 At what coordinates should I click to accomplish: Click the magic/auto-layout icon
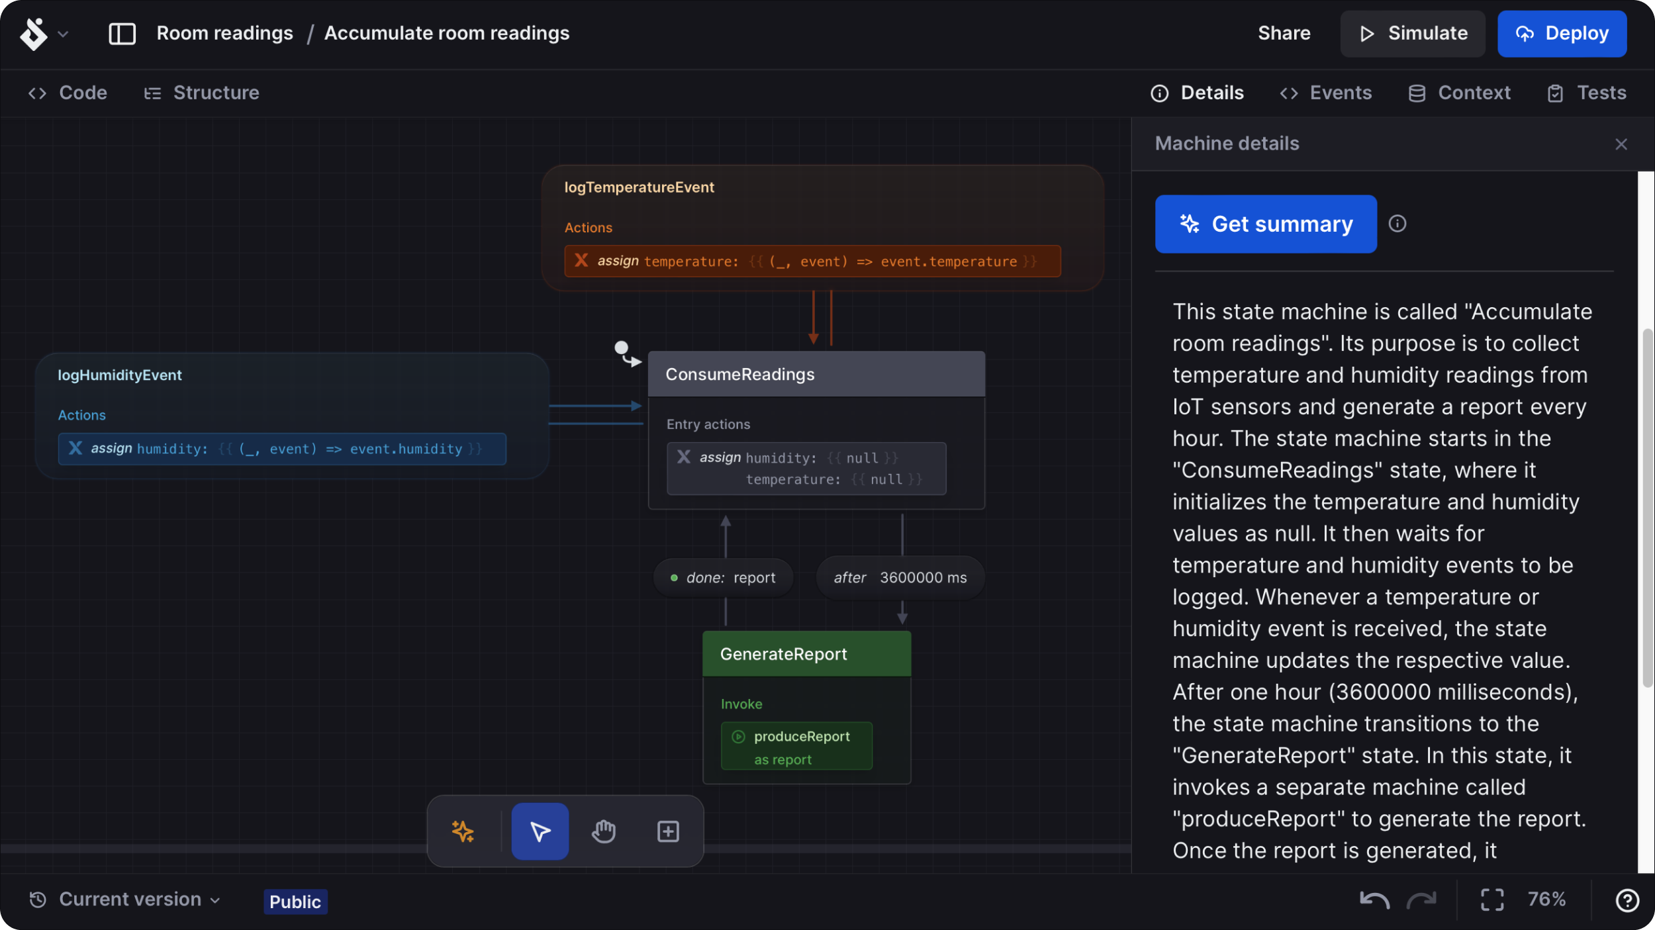pyautogui.click(x=464, y=831)
